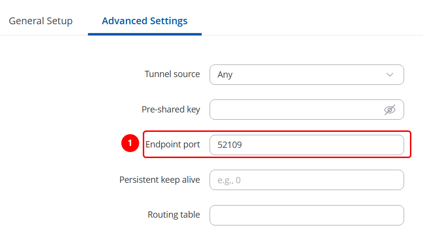Screen dimensions: 423x240
Task: Click the 52109 value text
Action: coord(230,145)
